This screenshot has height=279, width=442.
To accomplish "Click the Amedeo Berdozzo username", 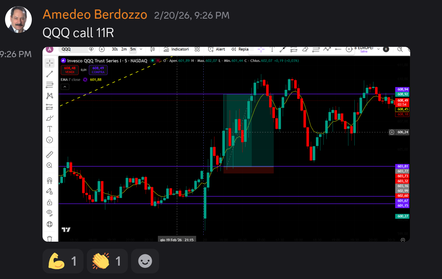I will [95, 15].
